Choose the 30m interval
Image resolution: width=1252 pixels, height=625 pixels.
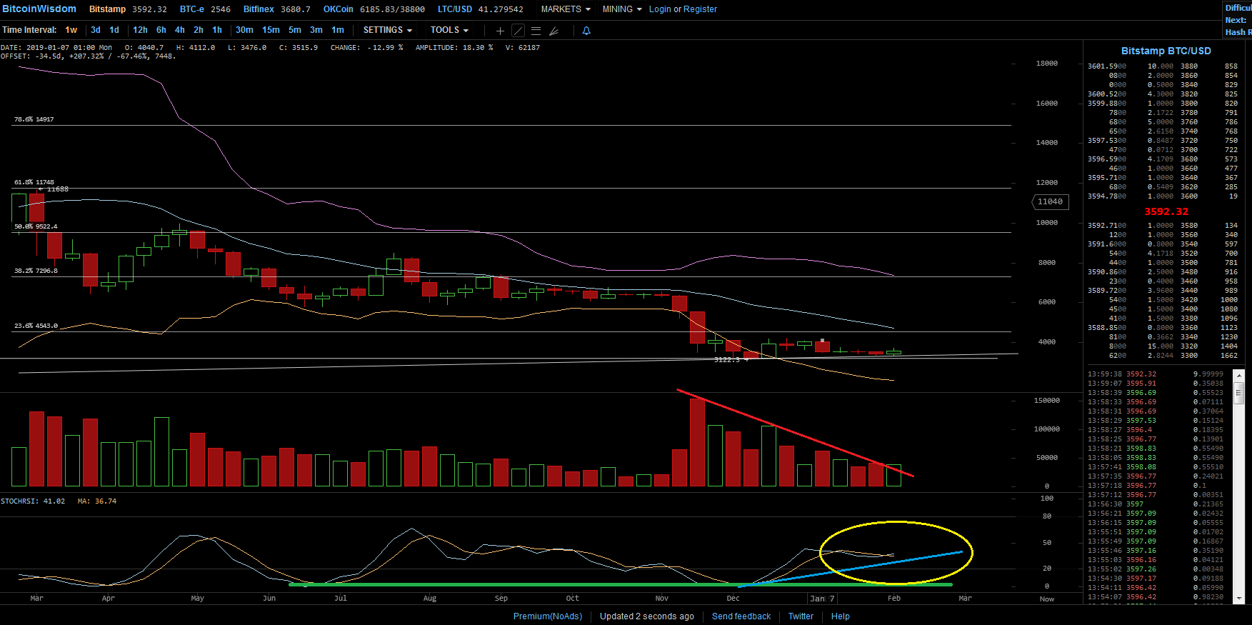pos(244,30)
